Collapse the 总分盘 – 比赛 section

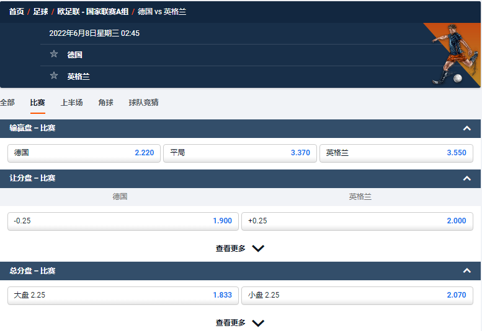tap(466, 271)
